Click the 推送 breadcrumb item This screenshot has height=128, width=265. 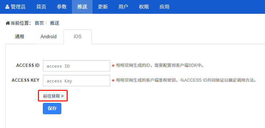[55, 23]
